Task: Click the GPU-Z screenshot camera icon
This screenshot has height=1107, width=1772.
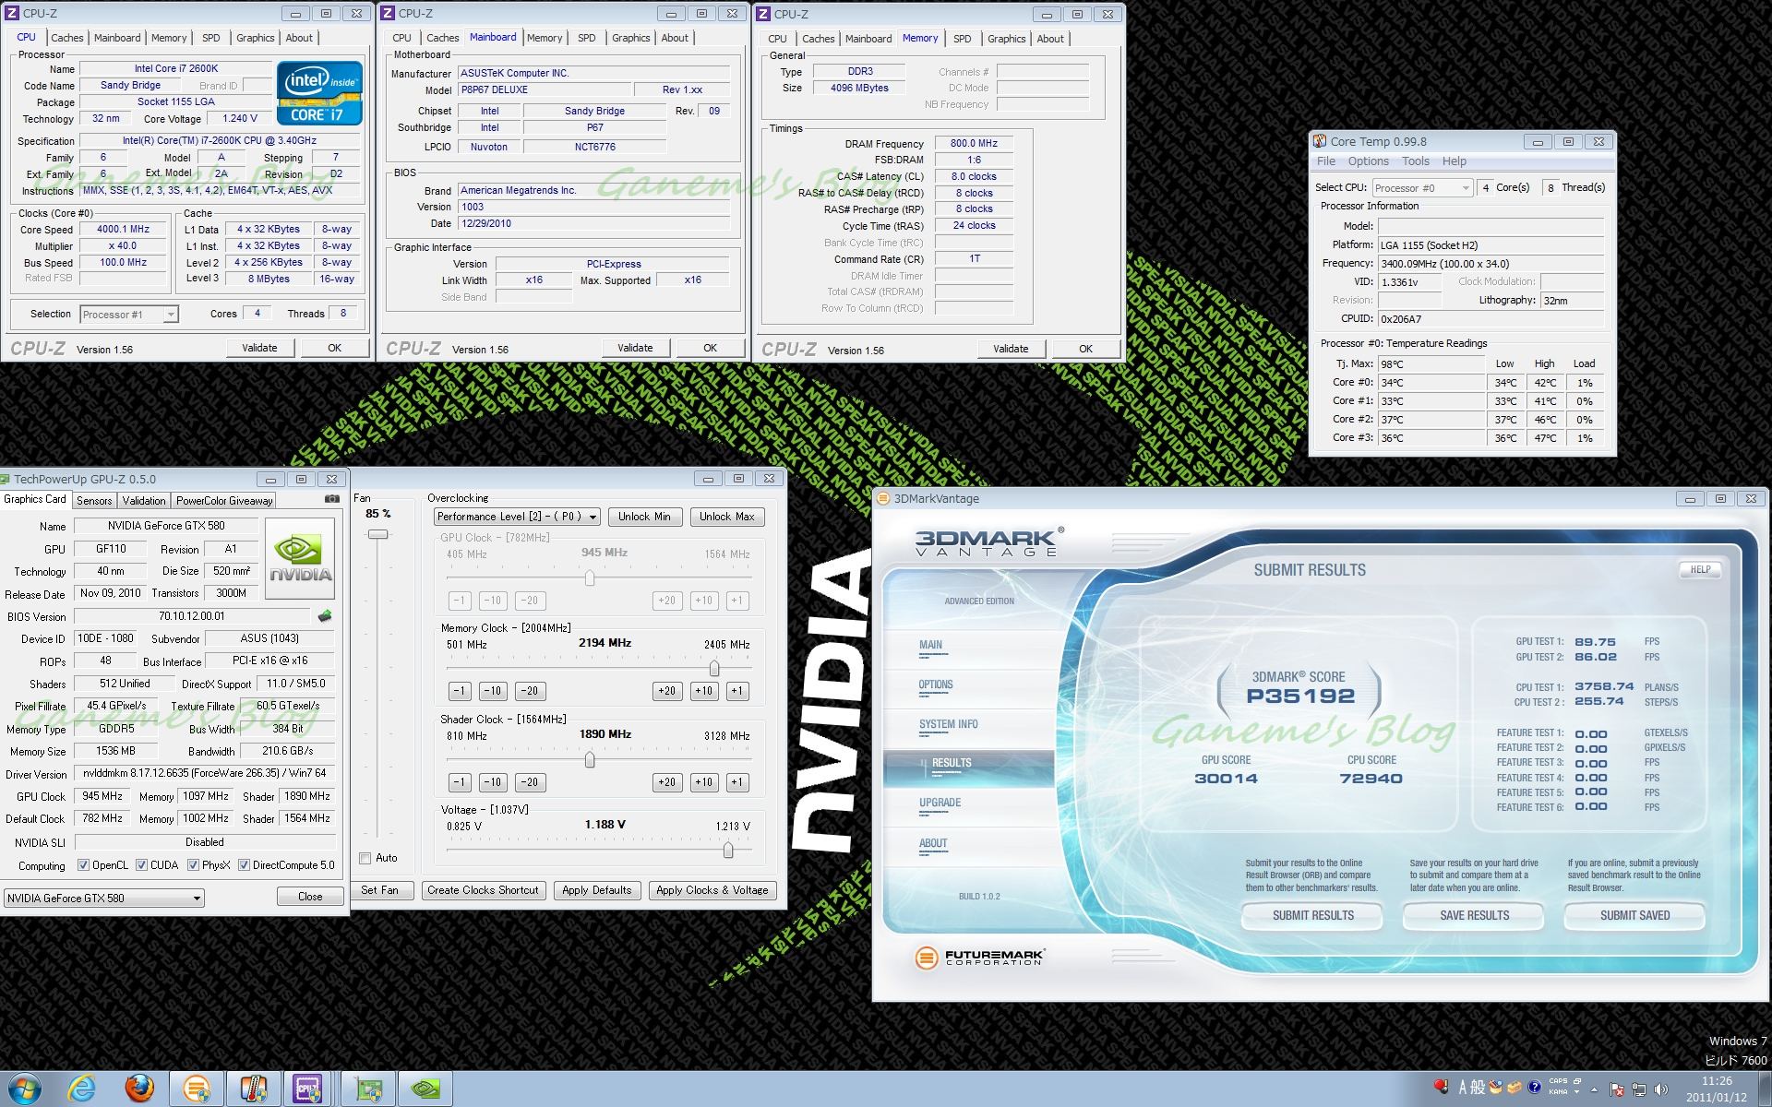Action: [332, 499]
